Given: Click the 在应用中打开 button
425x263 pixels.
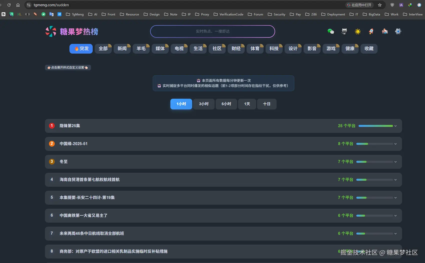Looking at the screenshot, I should click(x=359, y=5).
